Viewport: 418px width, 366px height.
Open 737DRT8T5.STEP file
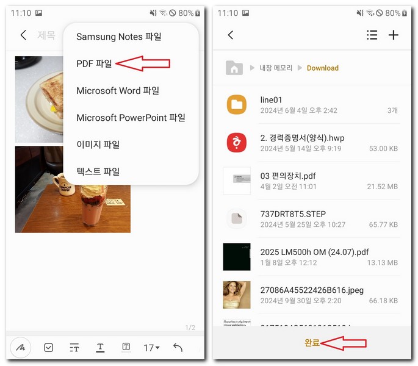coord(311,219)
